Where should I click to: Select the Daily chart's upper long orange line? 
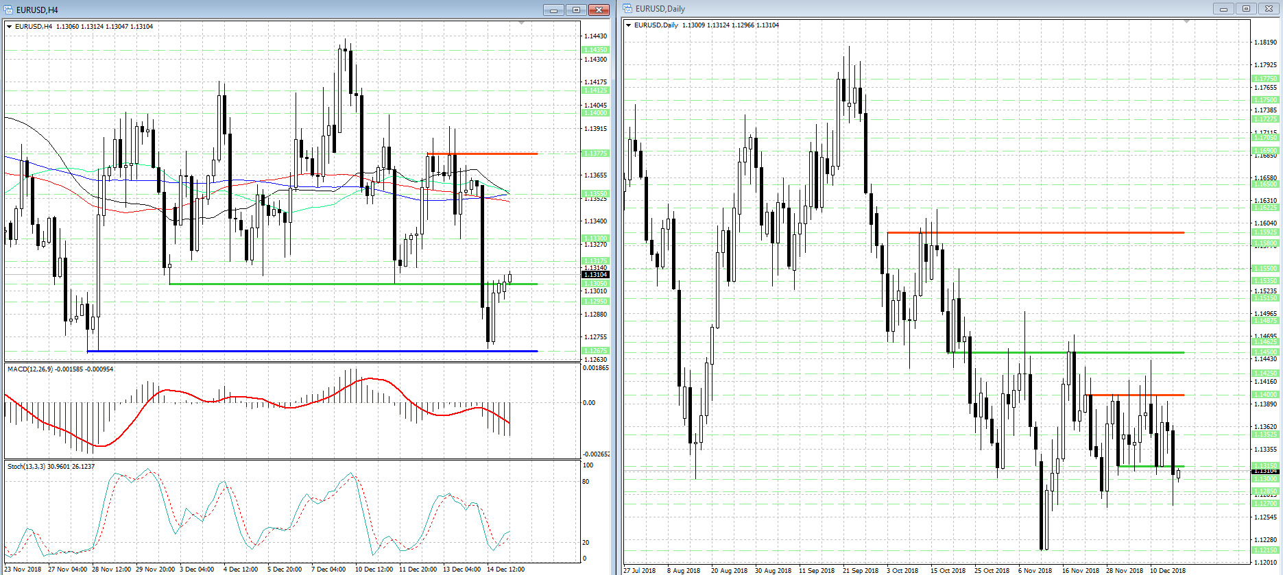tap(1035, 232)
